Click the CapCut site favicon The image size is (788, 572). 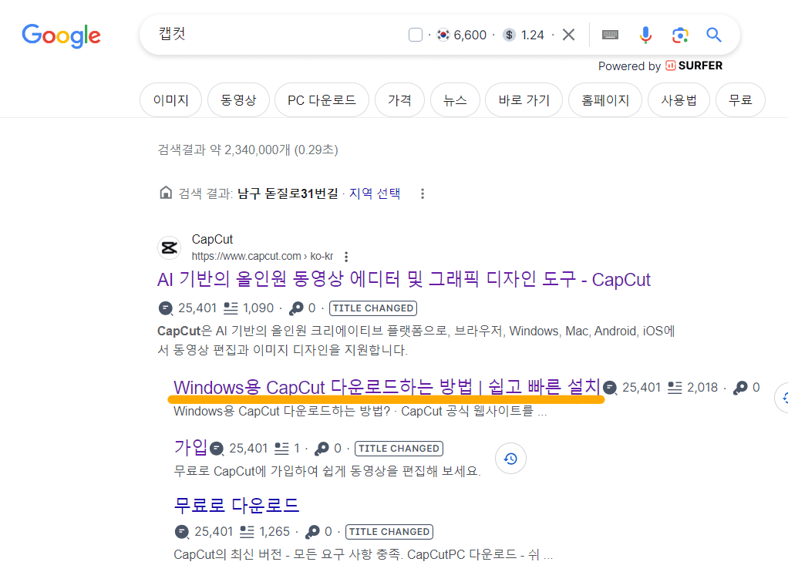click(170, 247)
